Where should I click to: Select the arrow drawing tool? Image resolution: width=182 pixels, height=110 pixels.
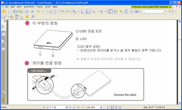33,17
